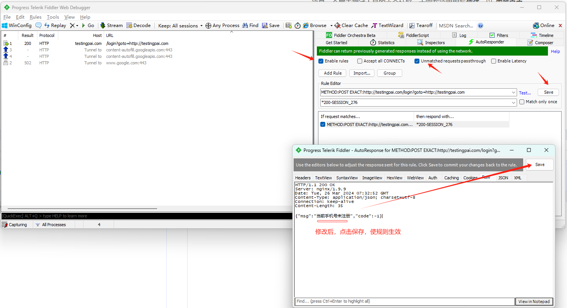Toggle Stream mode in toolbar
Viewport: 567px width, 308px height.
111,26
